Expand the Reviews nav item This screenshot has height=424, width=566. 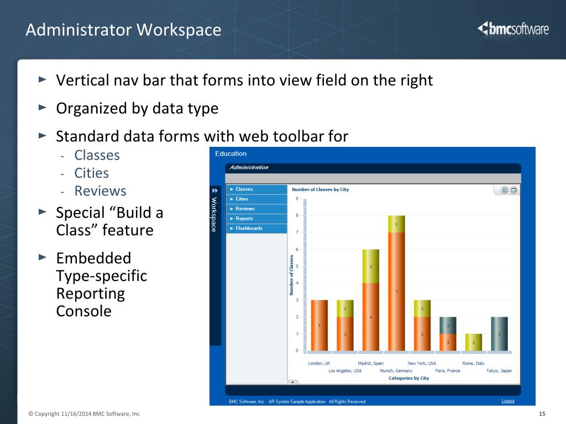tap(256, 209)
